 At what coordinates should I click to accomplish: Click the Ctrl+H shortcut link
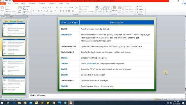[64, 86]
